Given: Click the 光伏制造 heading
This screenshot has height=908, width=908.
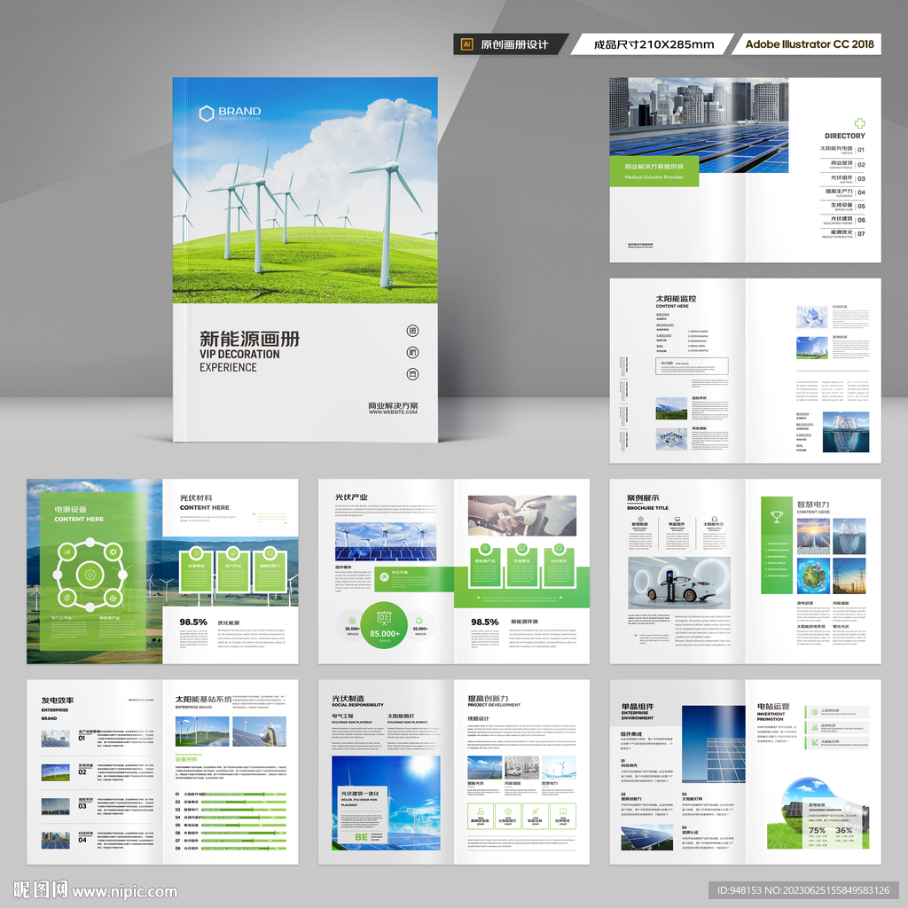Looking at the screenshot, I should pos(348,699).
